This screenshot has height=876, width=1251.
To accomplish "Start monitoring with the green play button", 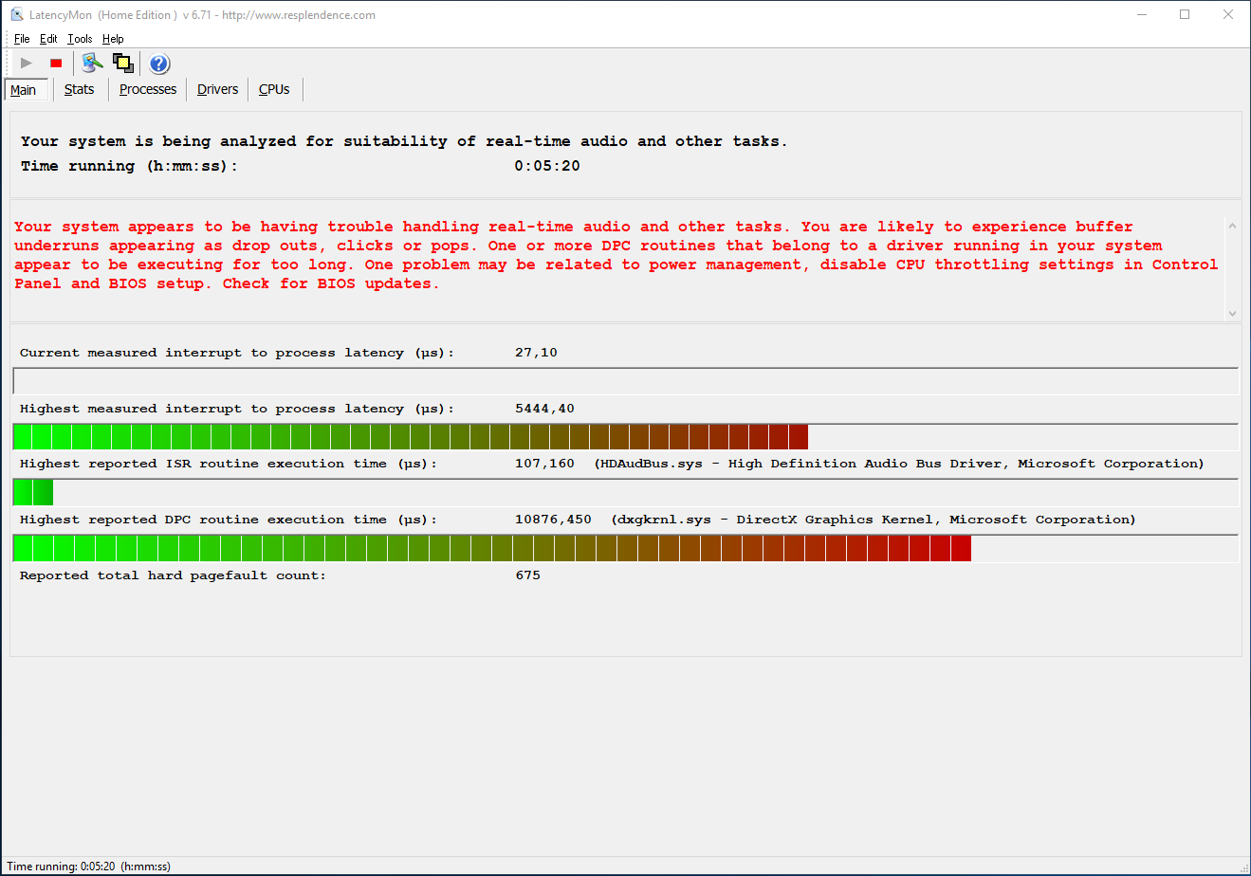I will 27,64.
